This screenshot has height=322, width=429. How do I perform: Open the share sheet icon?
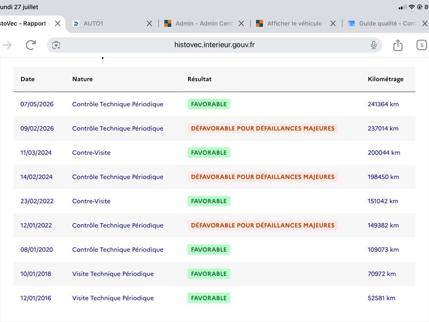398,45
